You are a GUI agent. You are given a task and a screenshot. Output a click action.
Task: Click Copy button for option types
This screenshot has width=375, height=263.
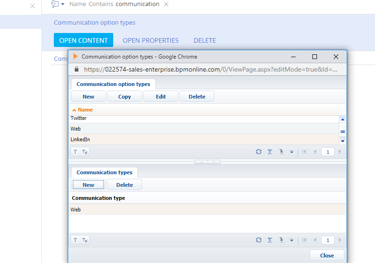tap(124, 97)
